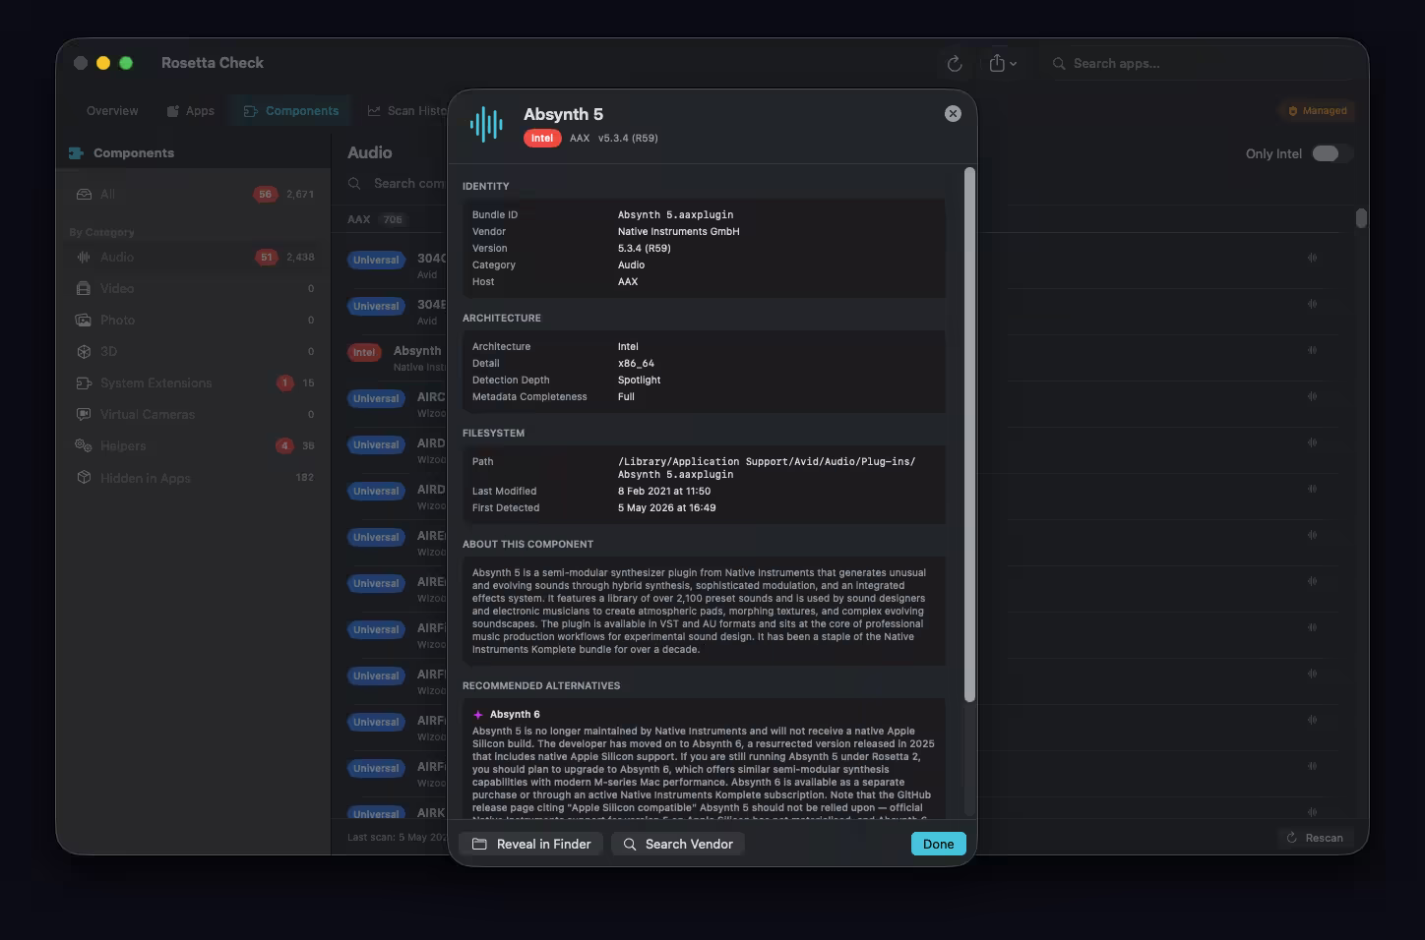Click the Done button

click(938, 844)
